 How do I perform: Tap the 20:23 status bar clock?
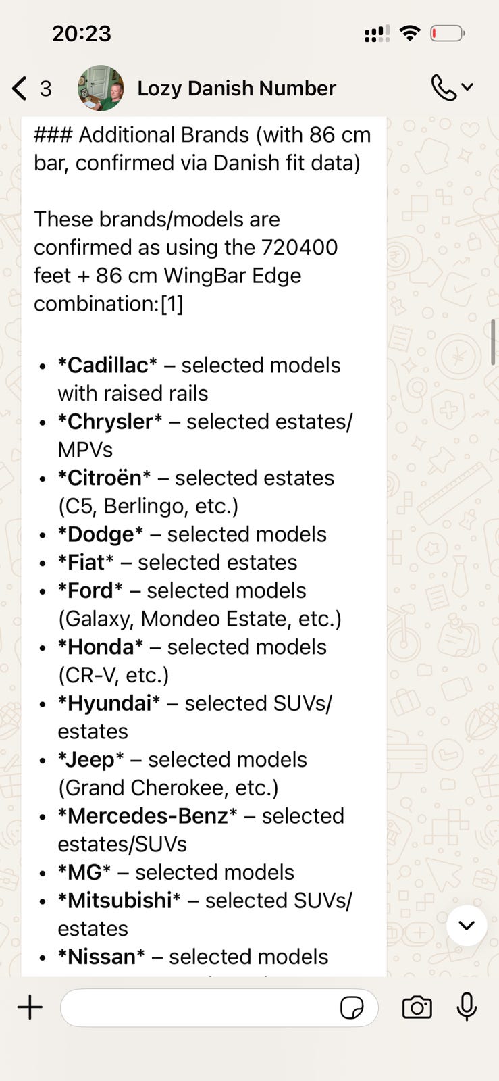(x=81, y=33)
